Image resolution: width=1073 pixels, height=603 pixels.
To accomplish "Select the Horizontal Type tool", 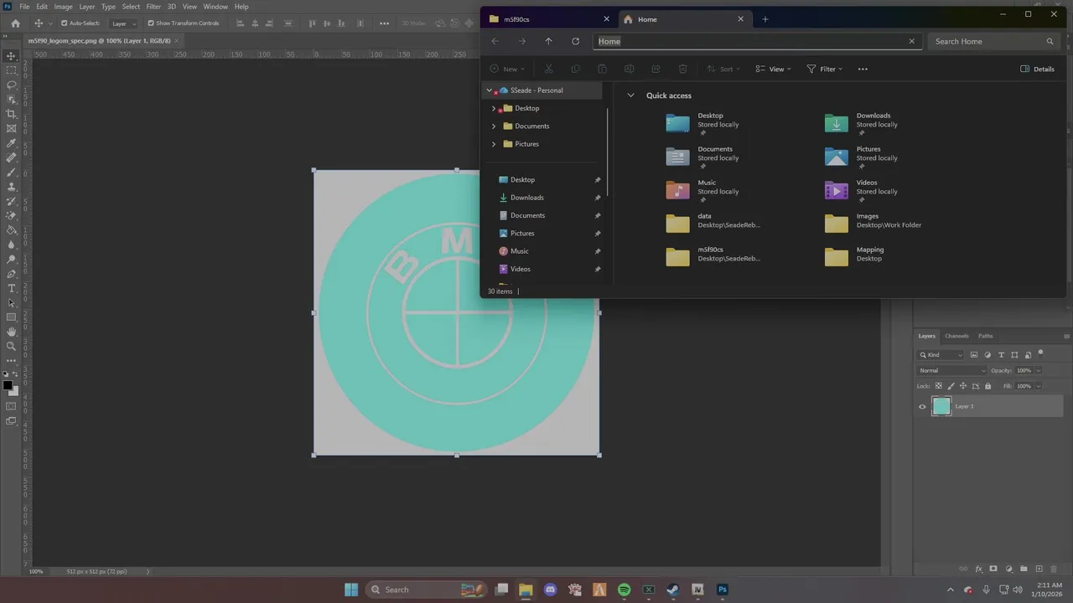I will [x=11, y=288].
